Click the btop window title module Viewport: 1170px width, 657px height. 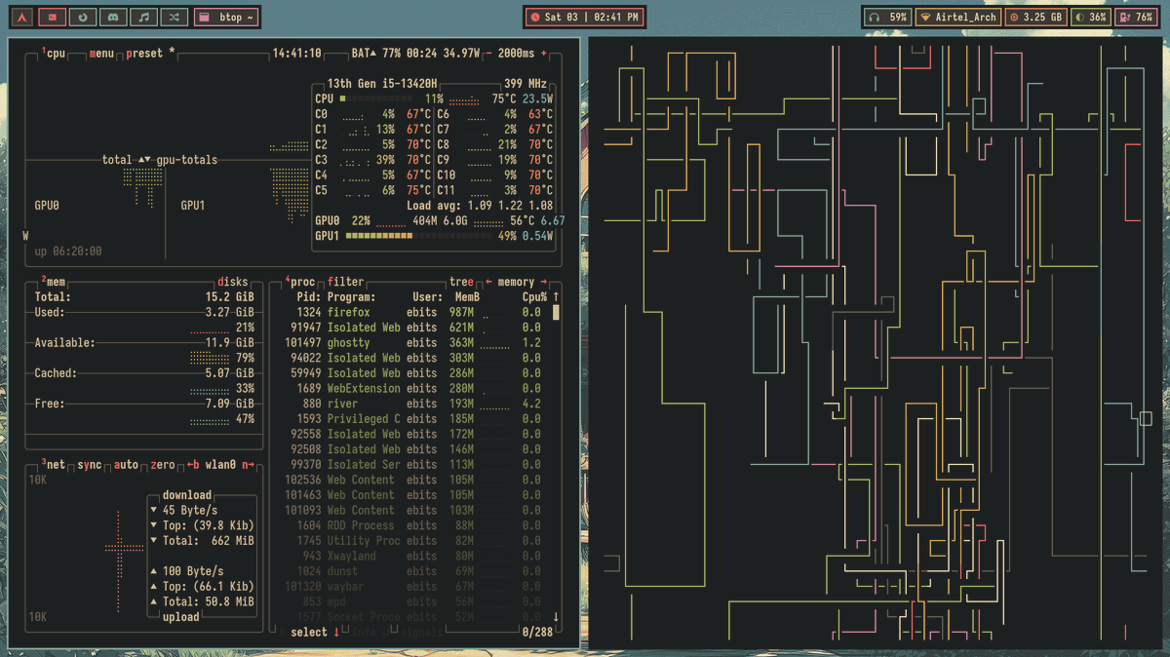click(226, 17)
